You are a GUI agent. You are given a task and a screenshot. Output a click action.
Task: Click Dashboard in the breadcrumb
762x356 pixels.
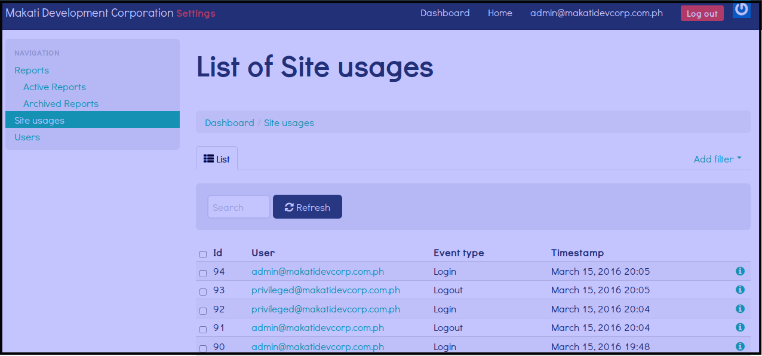(x=229, y=122)
